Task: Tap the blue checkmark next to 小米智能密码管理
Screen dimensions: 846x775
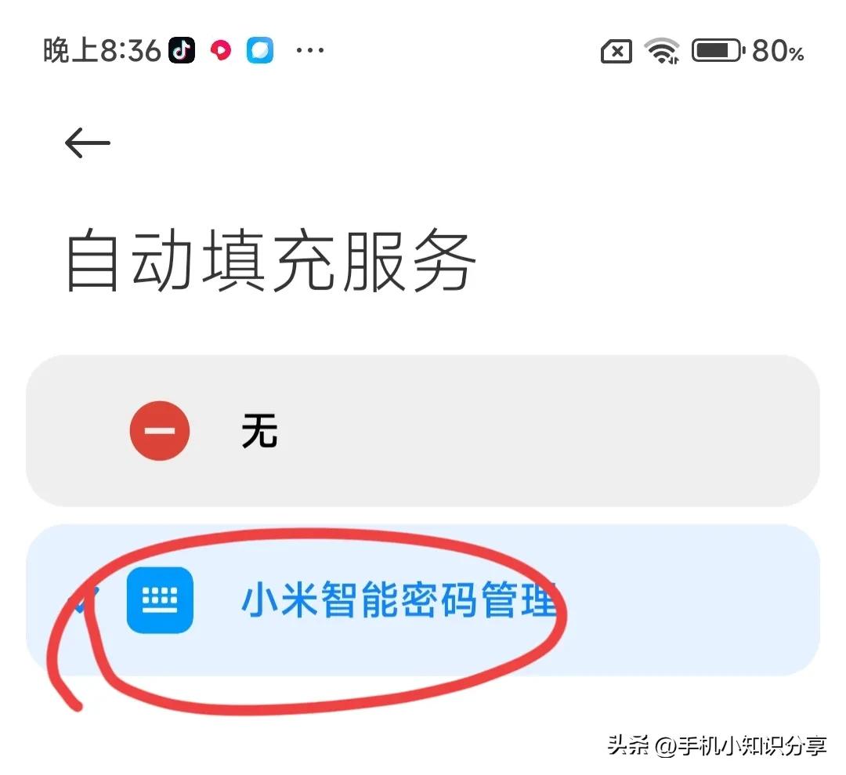Action: [x=86, y=600]
